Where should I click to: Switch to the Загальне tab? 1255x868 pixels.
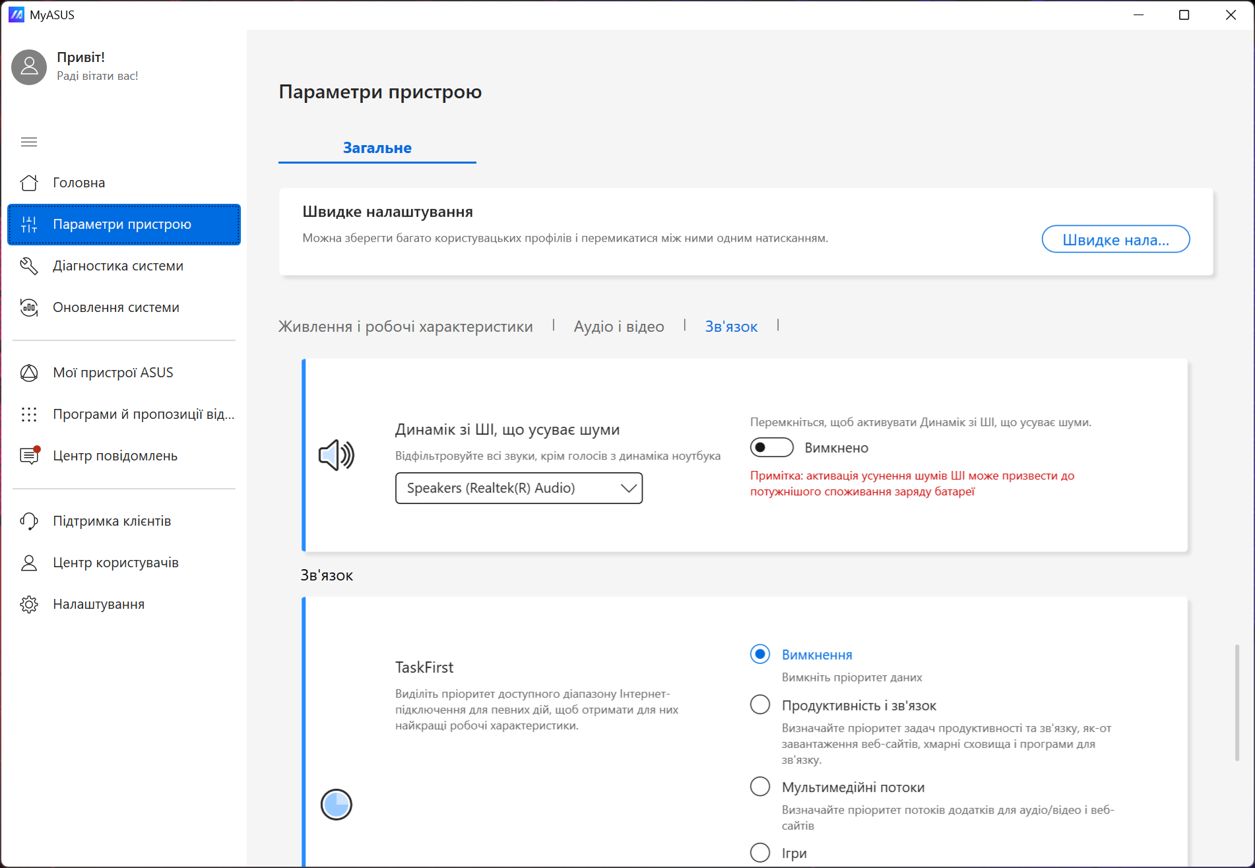click(x=377, y=148)
